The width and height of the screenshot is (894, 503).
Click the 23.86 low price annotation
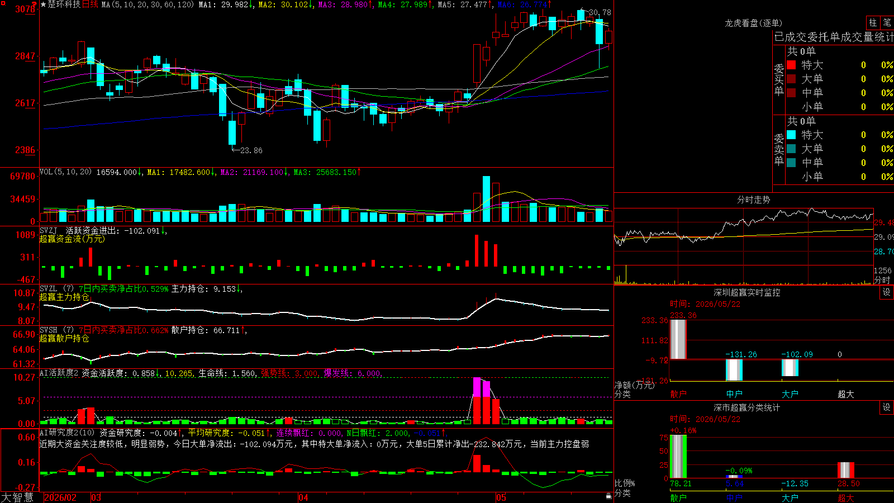pyautogui.click(x=251, y=150)
